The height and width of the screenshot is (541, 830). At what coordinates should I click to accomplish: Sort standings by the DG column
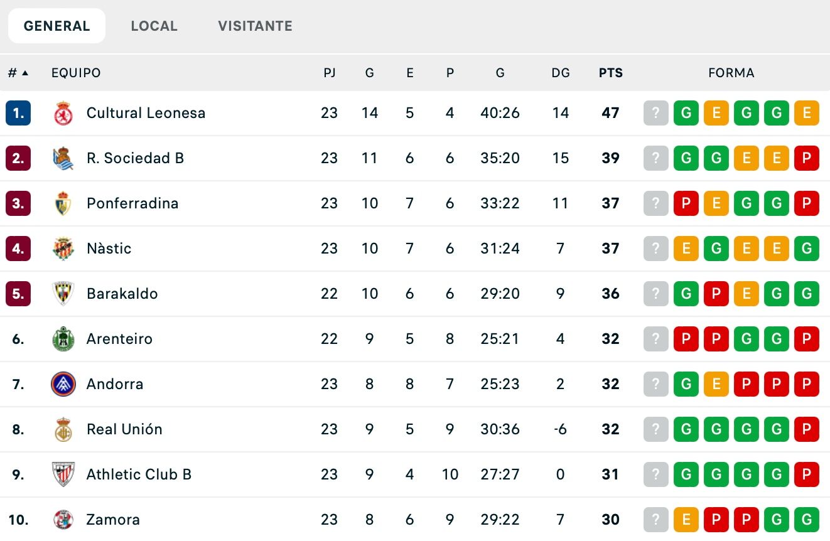(x=560, y=73)
